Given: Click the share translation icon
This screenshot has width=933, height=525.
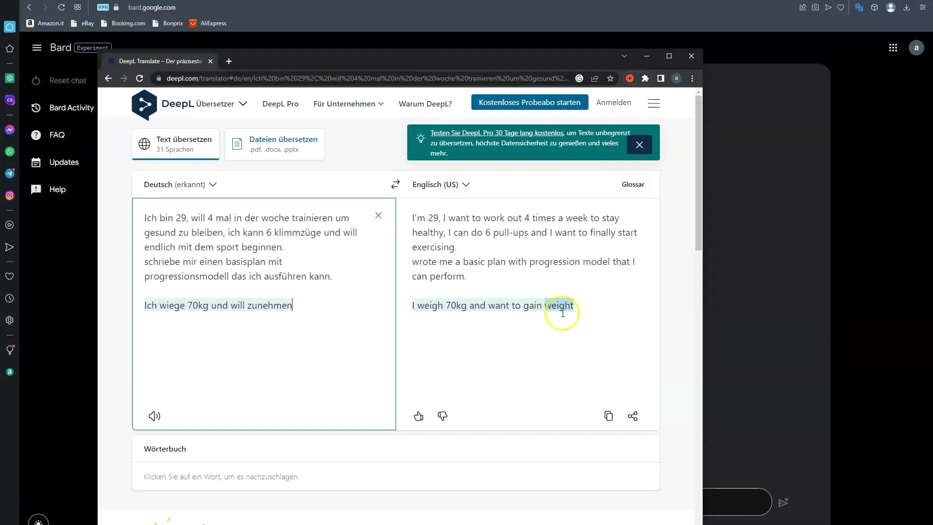Looking at the screenshot, I should pos(633,416).
